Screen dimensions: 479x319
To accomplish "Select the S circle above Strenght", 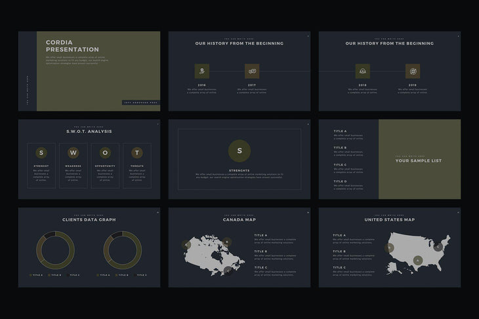I will pos(41,153).
